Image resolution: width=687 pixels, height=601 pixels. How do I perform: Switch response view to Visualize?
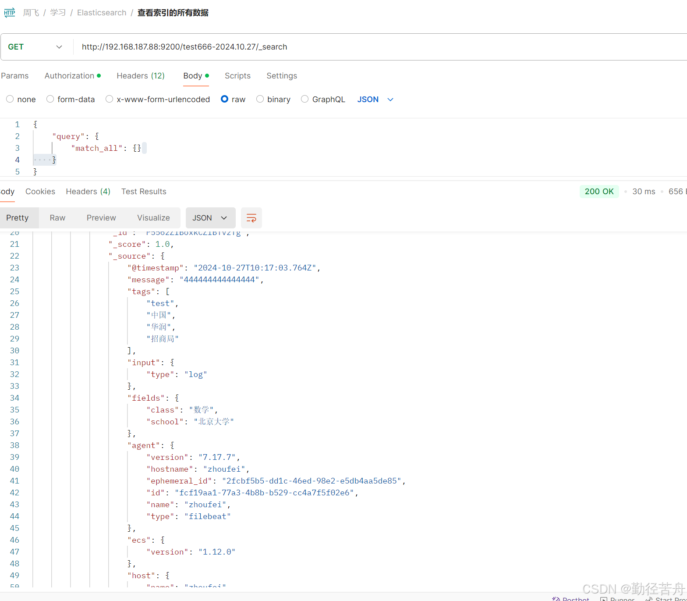[153, 218]
